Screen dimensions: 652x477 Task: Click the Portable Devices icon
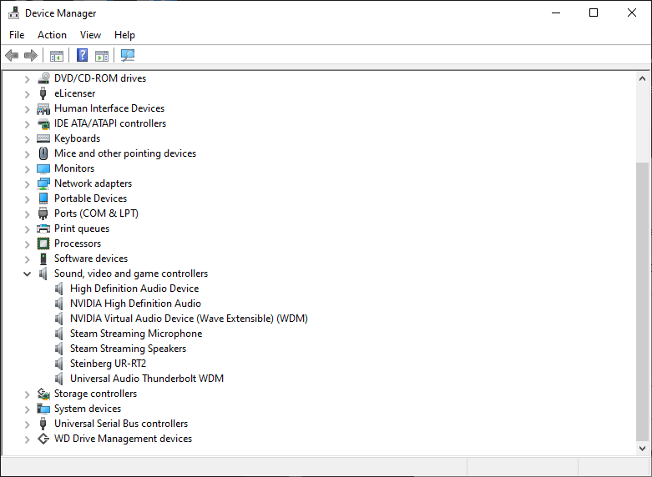[x=43, y=198]
